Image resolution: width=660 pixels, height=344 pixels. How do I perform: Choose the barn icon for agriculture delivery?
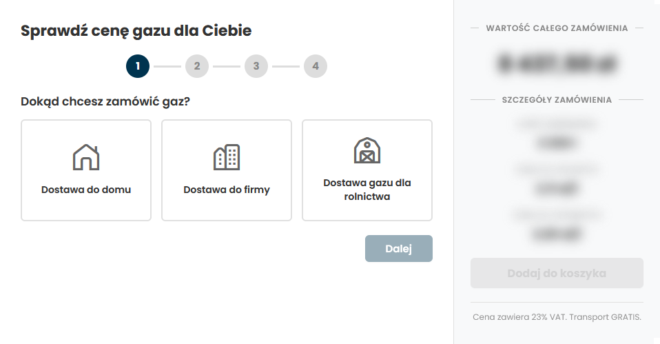[367, 150]
